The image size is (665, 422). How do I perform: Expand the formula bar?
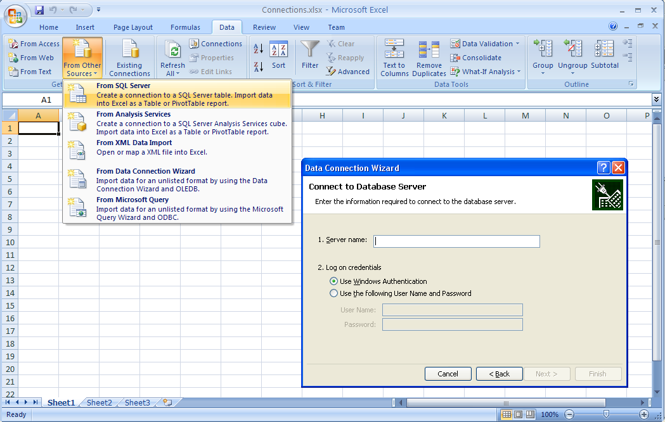pyautogui.click(x=656, y=99)
